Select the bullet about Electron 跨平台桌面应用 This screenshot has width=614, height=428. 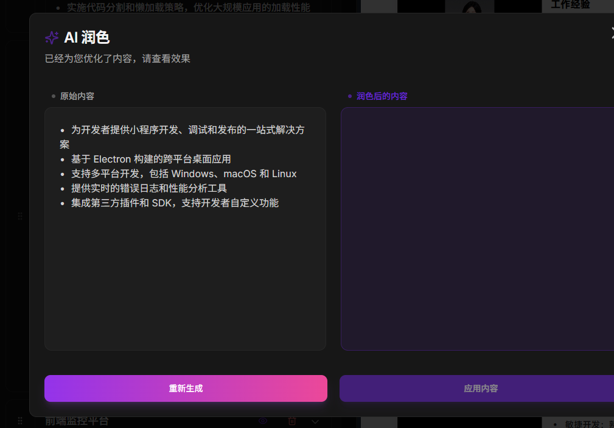click(151, 159)
